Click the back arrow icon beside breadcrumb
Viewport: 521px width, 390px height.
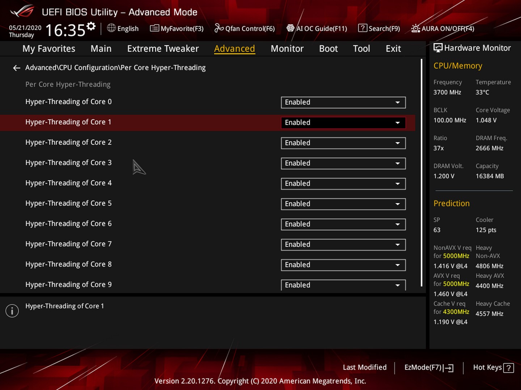(16, 68)
